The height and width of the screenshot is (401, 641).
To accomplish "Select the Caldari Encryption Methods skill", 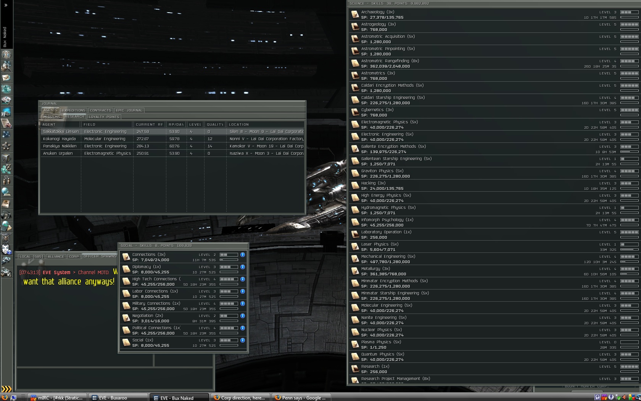I will coord(494,88).
